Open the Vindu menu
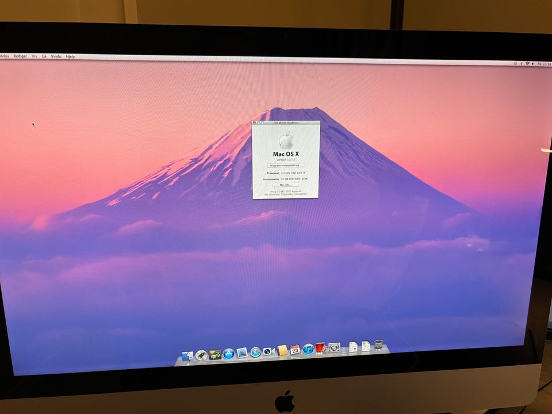Image resolution: width=552 pixels, height=414 pixels. click(56, 56)
